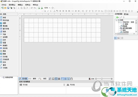The width and height of the screenshot is (138, 97).
Task: Select the 图像 (Image) toolbox control
Action: pyautogui.click(x=3, y=54)
